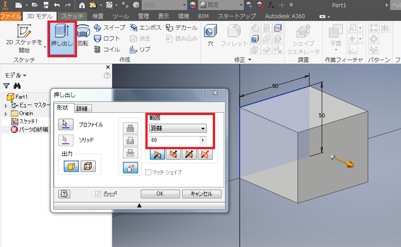Open the distance value flyout arrow
The height and width of the screenshot is (247, 401).
click(x=203, y=140)
